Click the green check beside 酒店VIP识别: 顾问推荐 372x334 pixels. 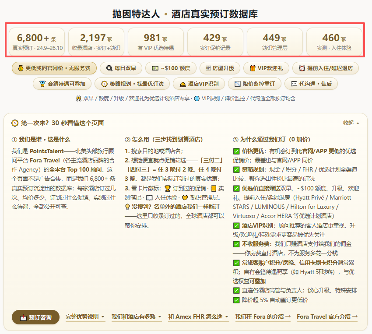[x=236, y=225]
